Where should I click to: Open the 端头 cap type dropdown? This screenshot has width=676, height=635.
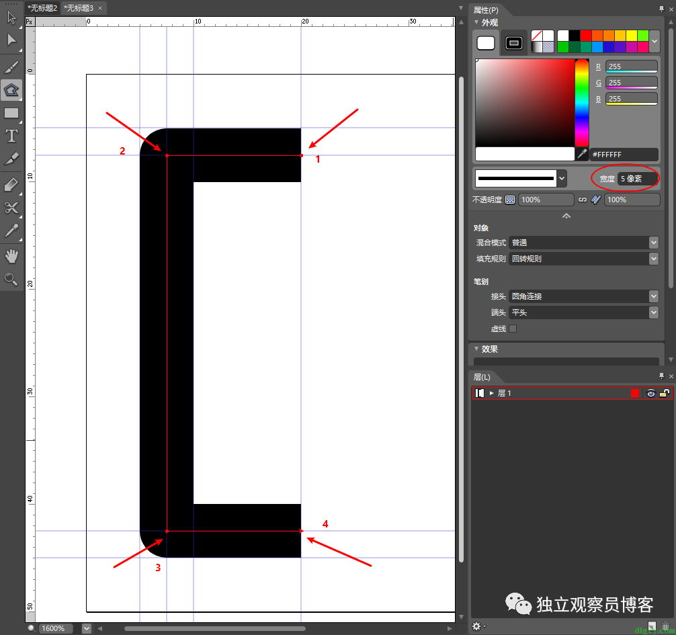tap(654, 312)
